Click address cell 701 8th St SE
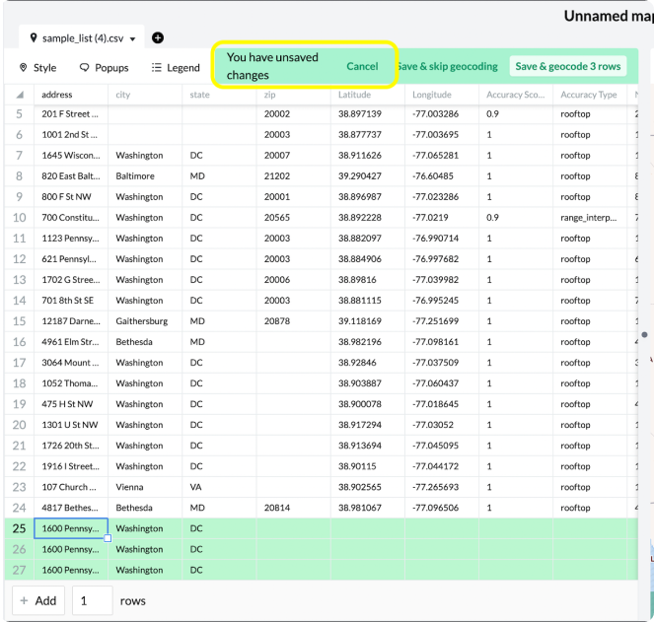Viewport: 654px width, 622px height. coord(71,301)
